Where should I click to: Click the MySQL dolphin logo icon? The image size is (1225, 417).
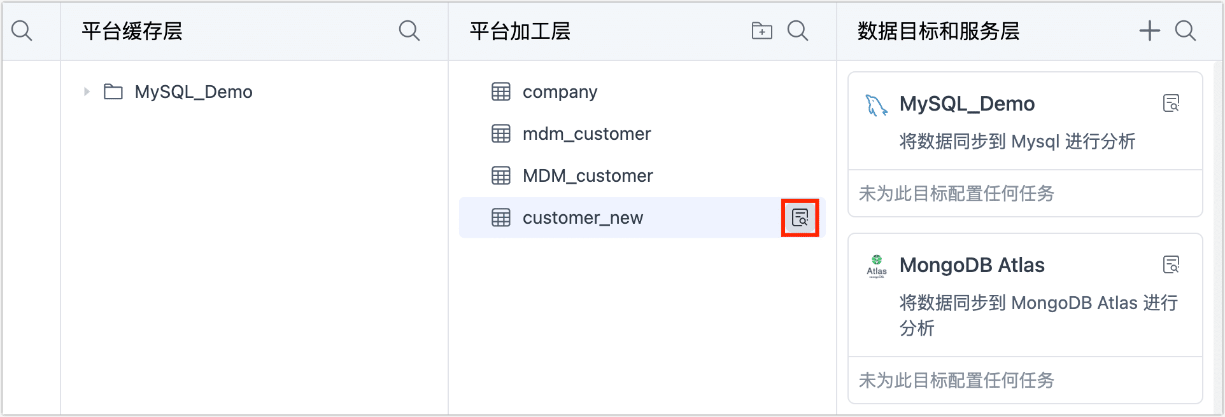click(x=876, y=105)
